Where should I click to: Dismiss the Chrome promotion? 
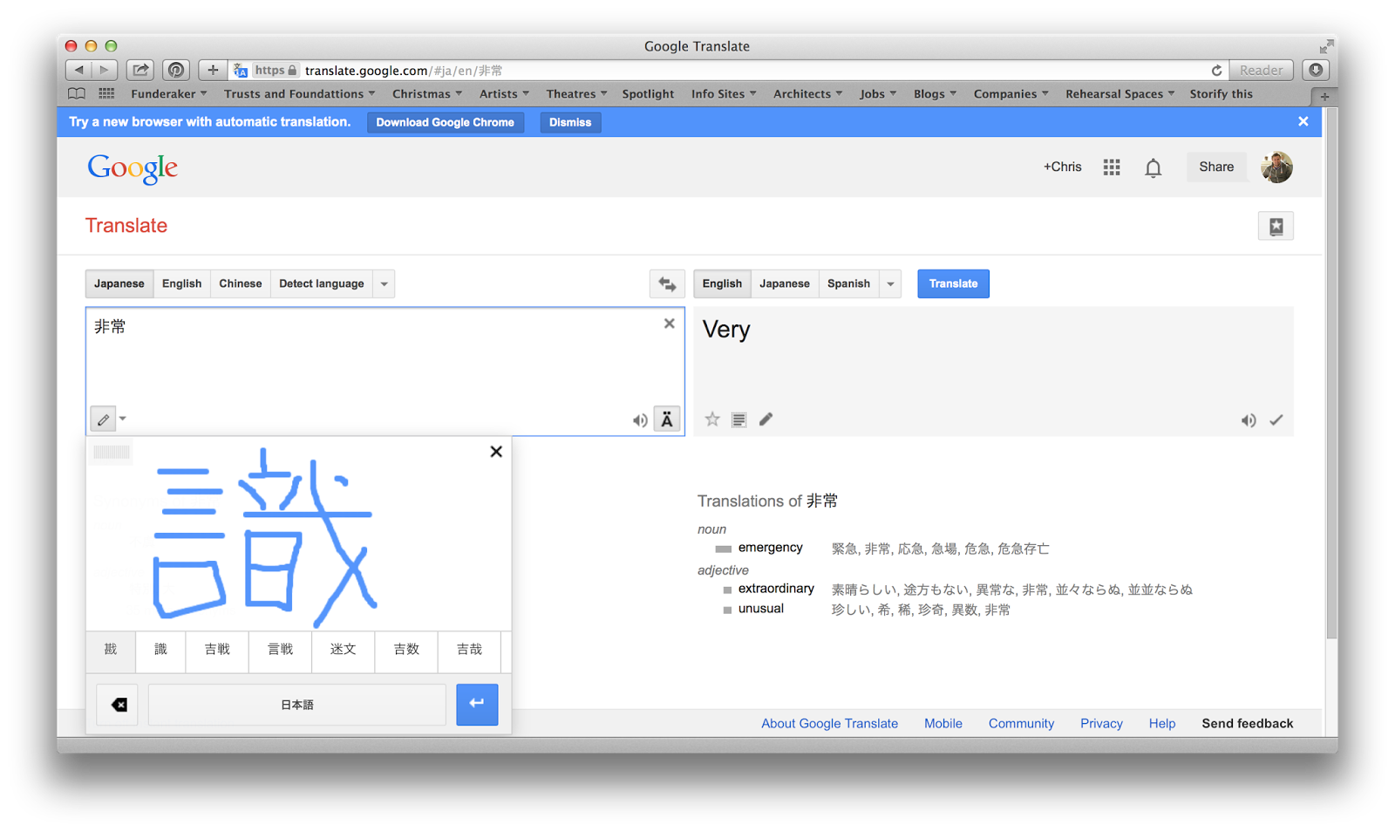click(570, 122)
